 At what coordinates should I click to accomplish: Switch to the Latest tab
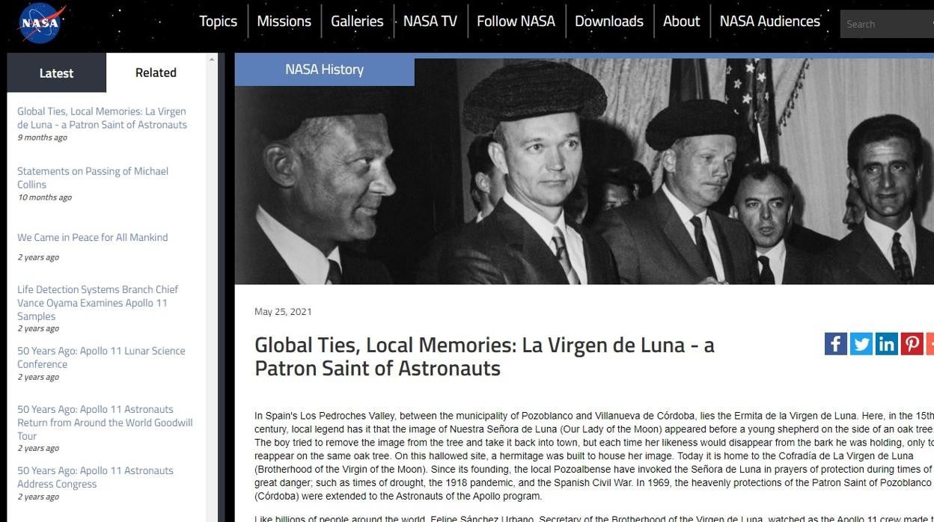[x=56, y=73]
